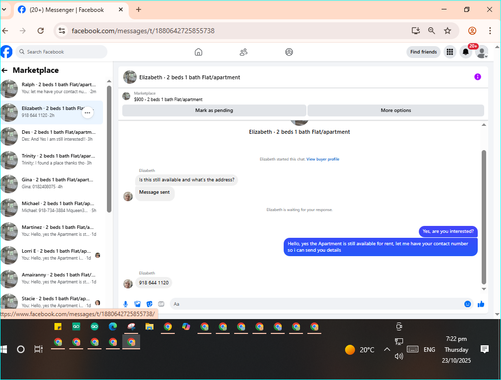The width and height of the screenshot is (501, 380).
Task: Click the browser zoom magnifier icon
Action: [x=431, y=31]
